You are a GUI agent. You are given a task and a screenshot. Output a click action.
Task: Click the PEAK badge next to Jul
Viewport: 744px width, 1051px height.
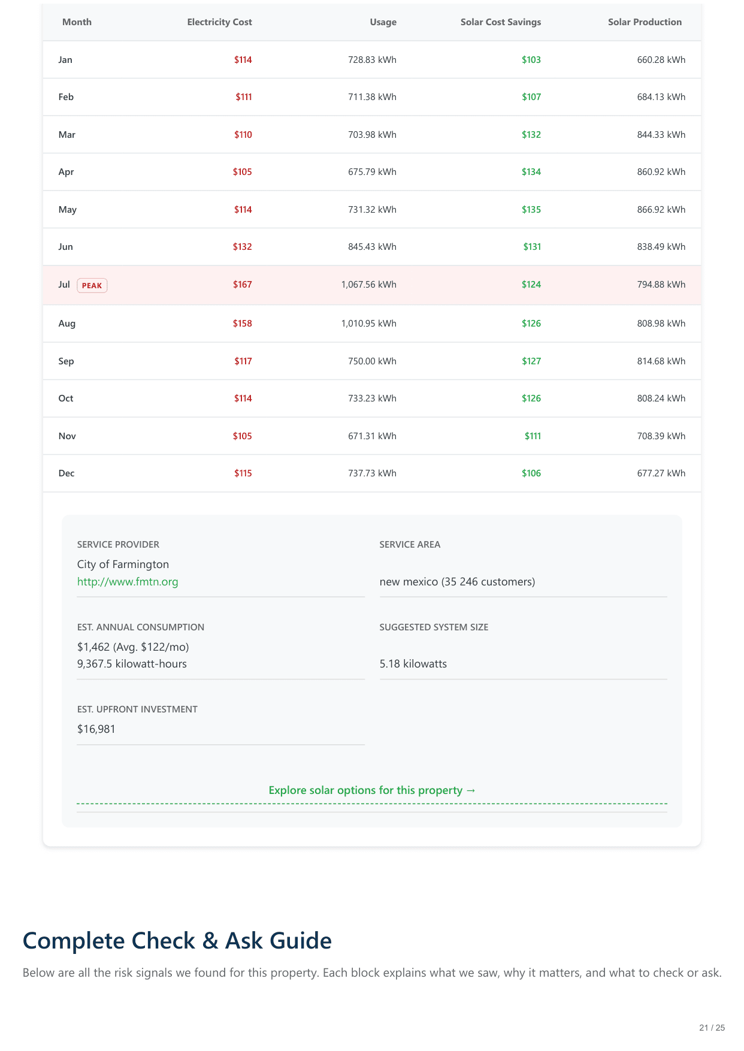click(92, 286)
